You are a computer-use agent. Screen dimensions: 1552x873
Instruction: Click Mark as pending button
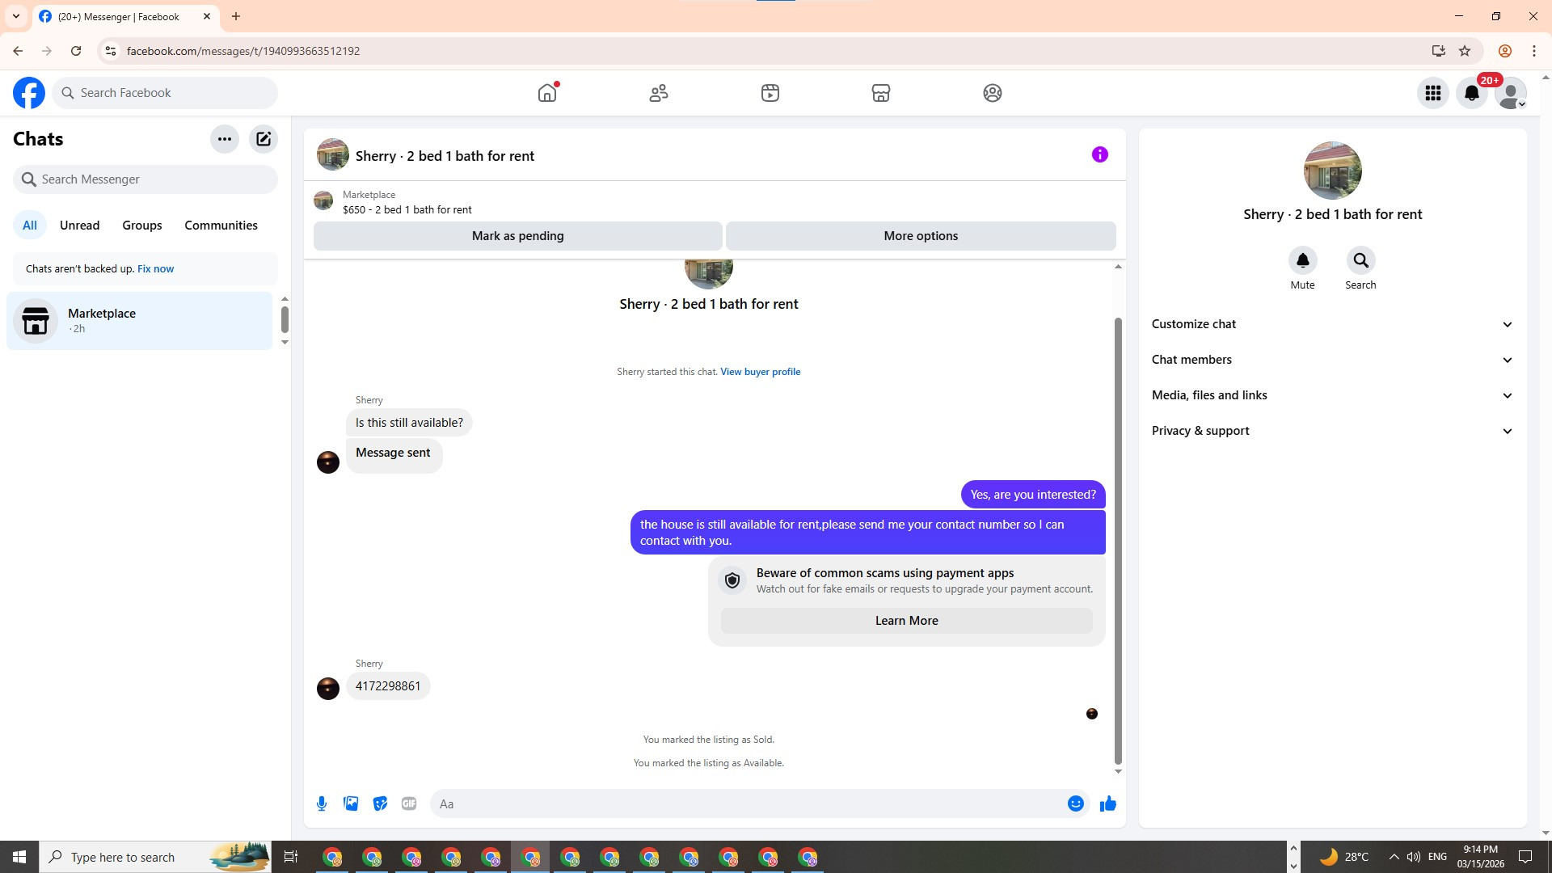[x=518, y=236]
